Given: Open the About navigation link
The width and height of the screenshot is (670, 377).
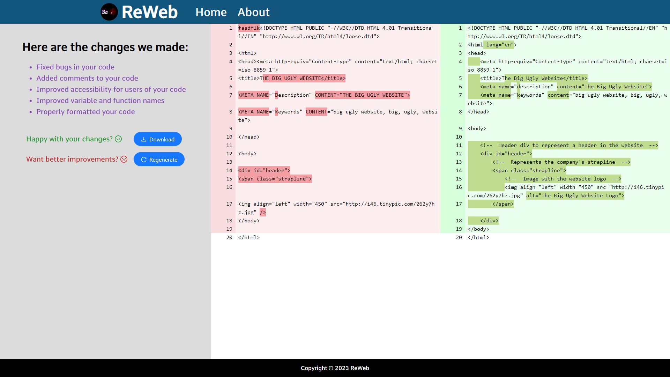Looking at the screenshot, I should pos(253,12).
